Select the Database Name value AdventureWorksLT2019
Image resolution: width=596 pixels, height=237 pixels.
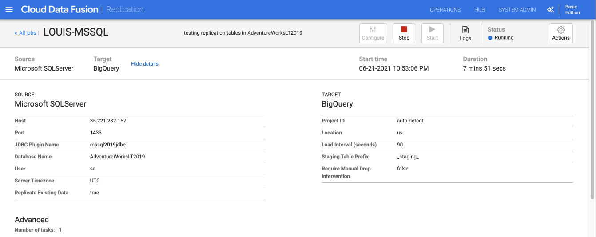117,157
